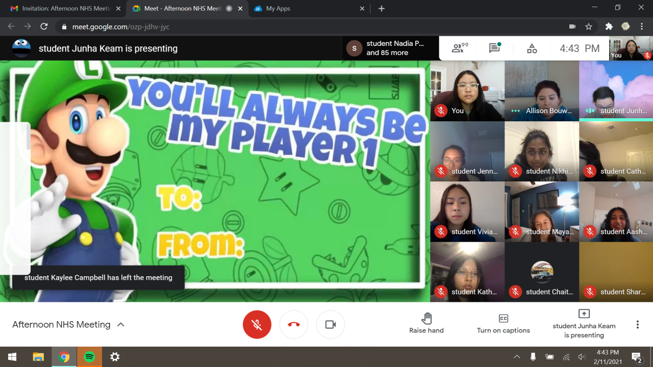653x367 pixels.
Task: Close the My Apps tab
Action: (x=363, y=9)
